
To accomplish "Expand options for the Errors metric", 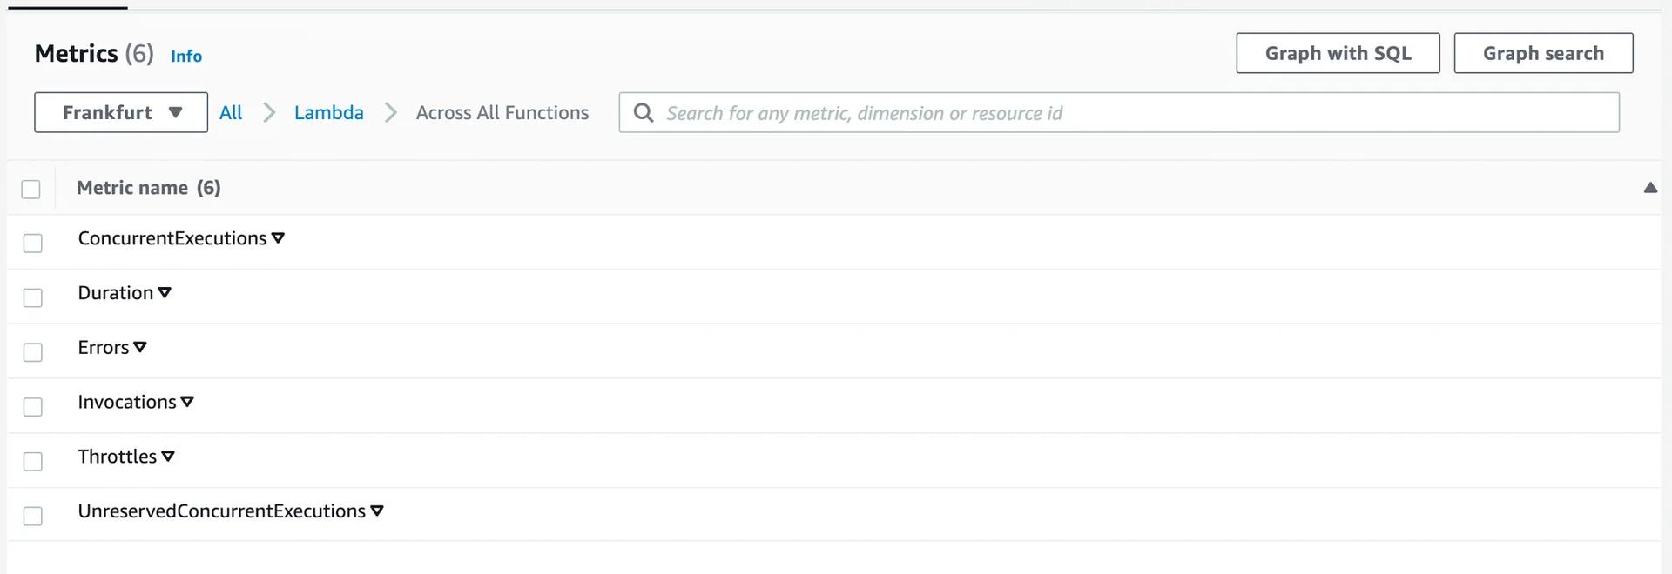I will pos(141,347).
